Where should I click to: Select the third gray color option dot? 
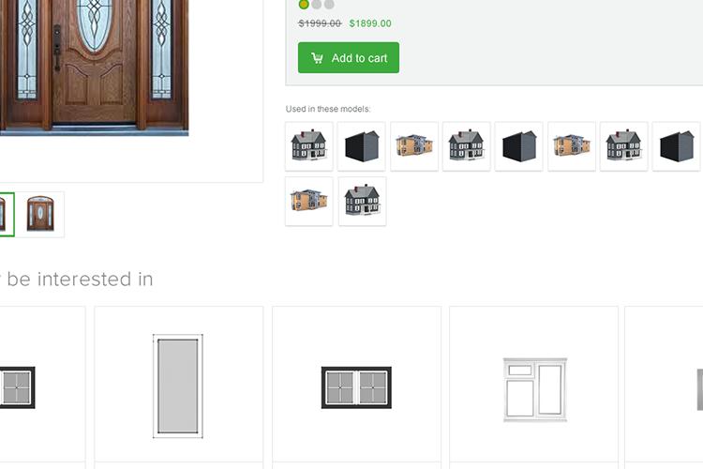click(329, 4)
